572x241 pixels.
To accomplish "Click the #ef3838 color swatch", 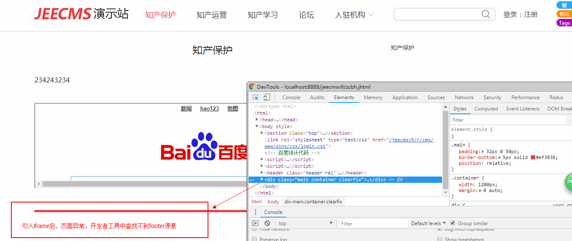I will (x=533, y=157).
